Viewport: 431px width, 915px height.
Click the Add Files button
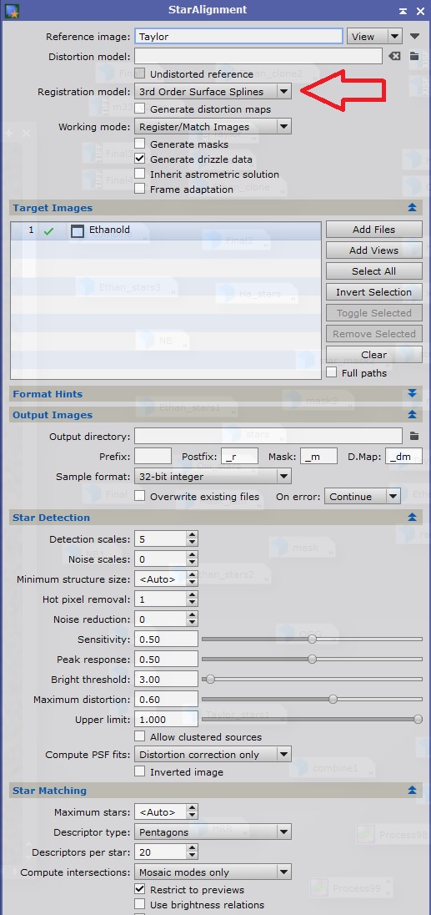click(374, 230)
